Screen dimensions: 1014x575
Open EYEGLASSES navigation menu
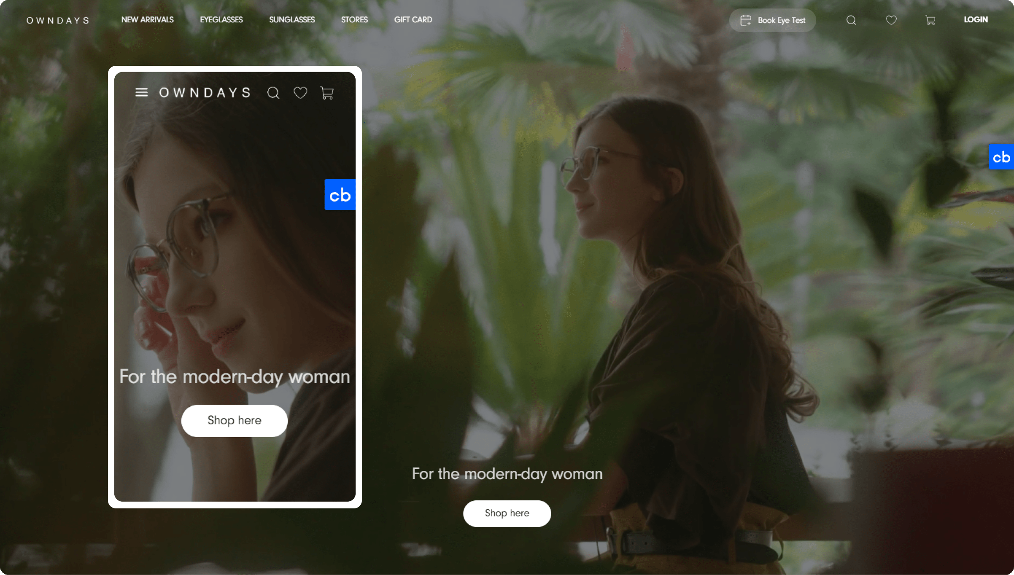pos(221,20)
